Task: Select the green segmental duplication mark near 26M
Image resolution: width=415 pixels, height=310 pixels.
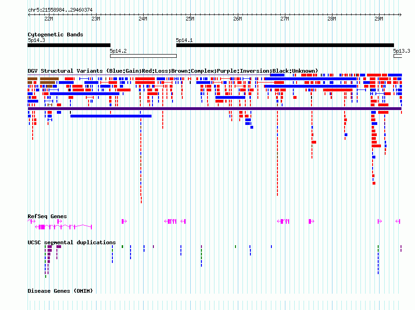Action: [235, 247]
